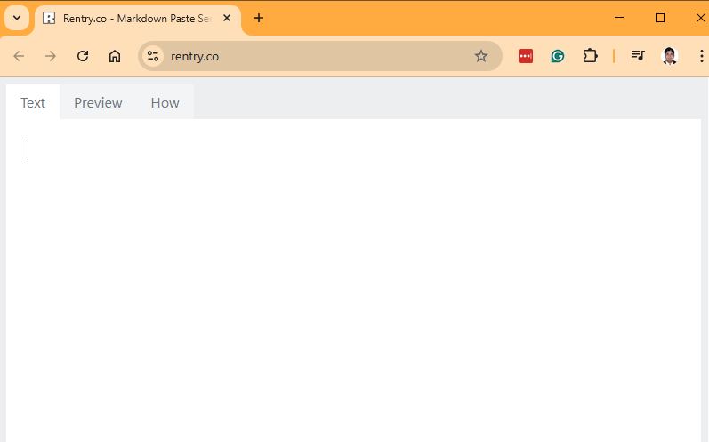Open the tab search dropdown arrow
This screenshot has height=442, width=709.
[x=17, y=18]
